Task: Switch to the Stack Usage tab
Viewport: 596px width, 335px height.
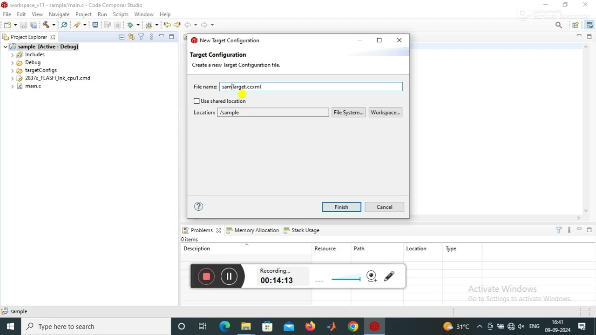Action: [302, 230]
